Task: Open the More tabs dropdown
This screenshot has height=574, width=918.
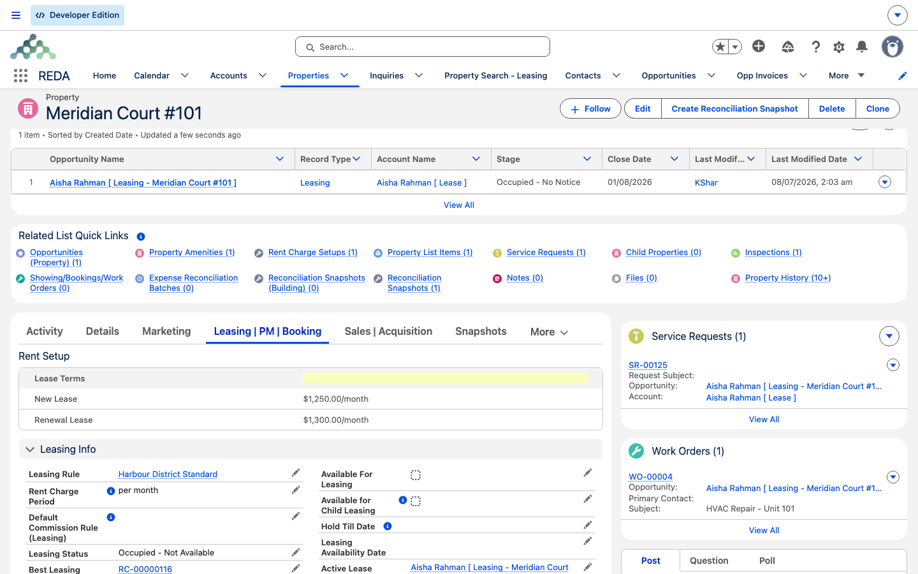Action: [x=549, y=332]
